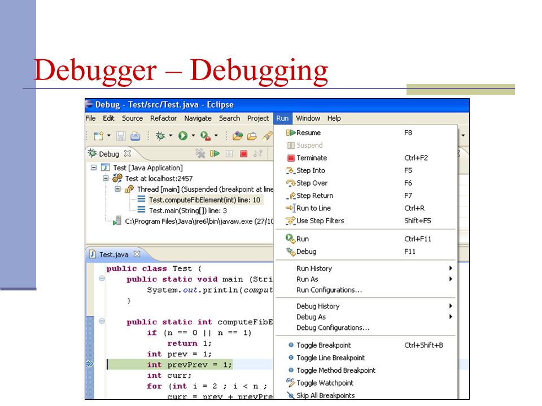Click the green Run icon in main toolbar
542x406 pixels.
click(183, 136)
